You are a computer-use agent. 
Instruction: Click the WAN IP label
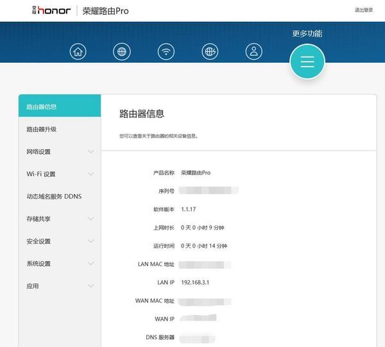click(x=164, y=319)
